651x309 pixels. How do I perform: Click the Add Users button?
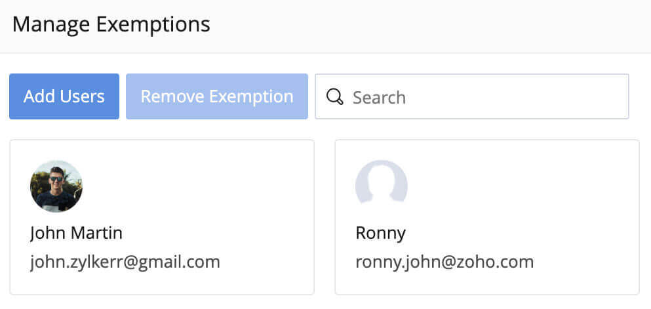[x=64, y=96]
